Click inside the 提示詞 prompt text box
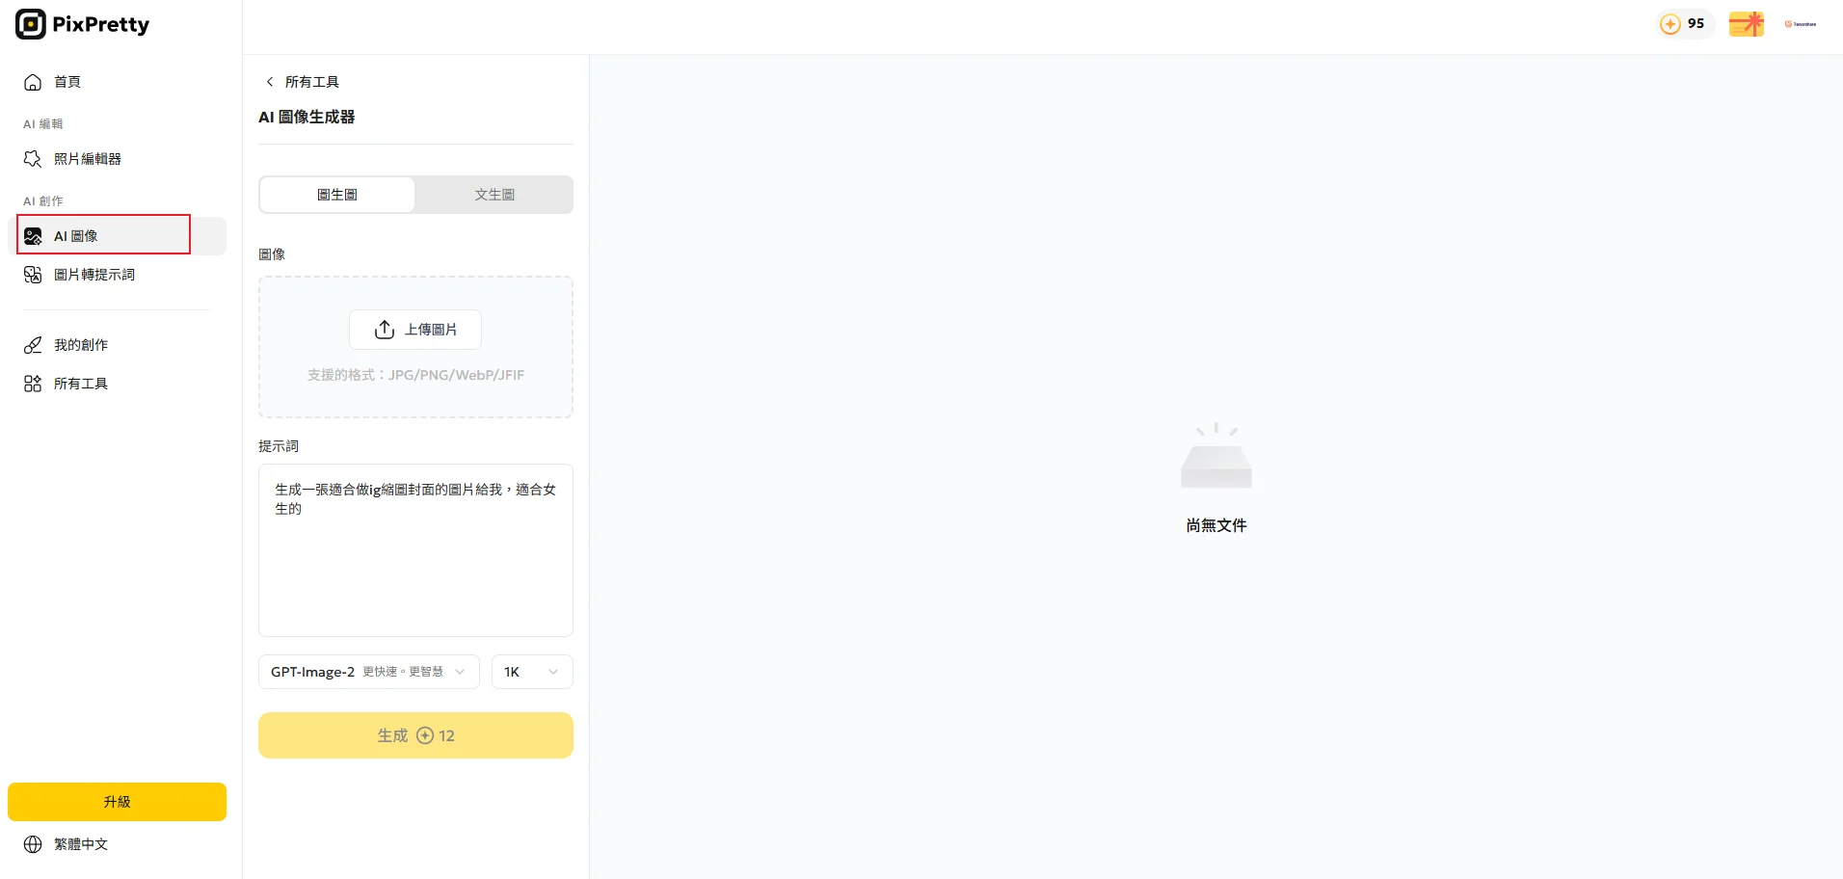Screen dimensions: 1843x879 click(415, 550)
